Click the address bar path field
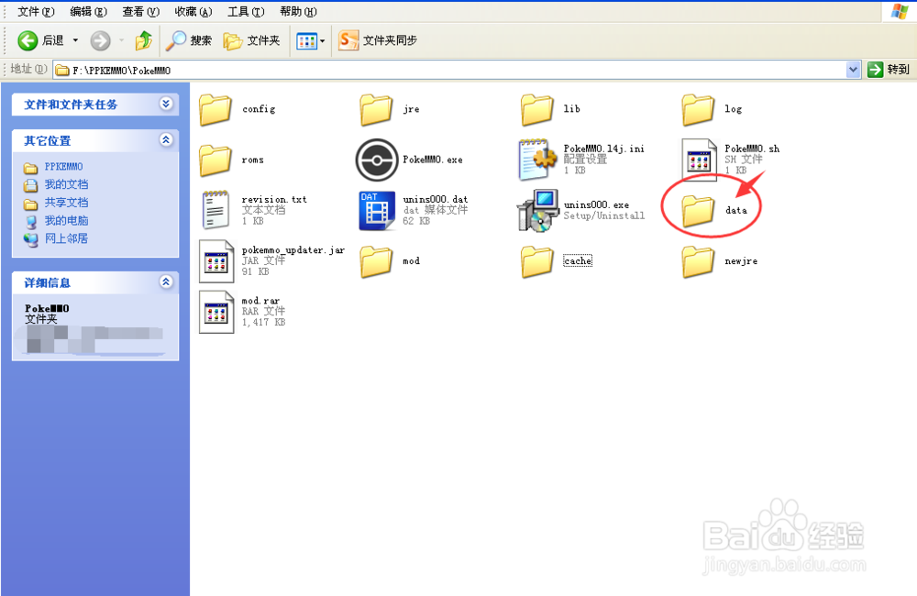Viewport: 917px width, 596px height. coord(450,71)
